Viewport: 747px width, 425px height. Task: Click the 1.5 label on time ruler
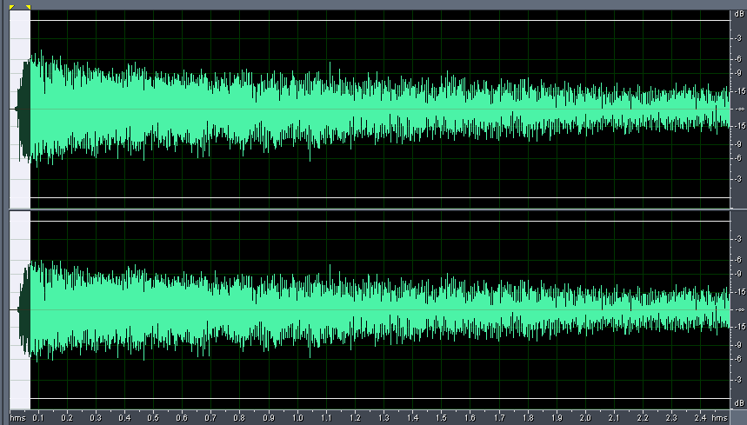click(x=442, y=418)
